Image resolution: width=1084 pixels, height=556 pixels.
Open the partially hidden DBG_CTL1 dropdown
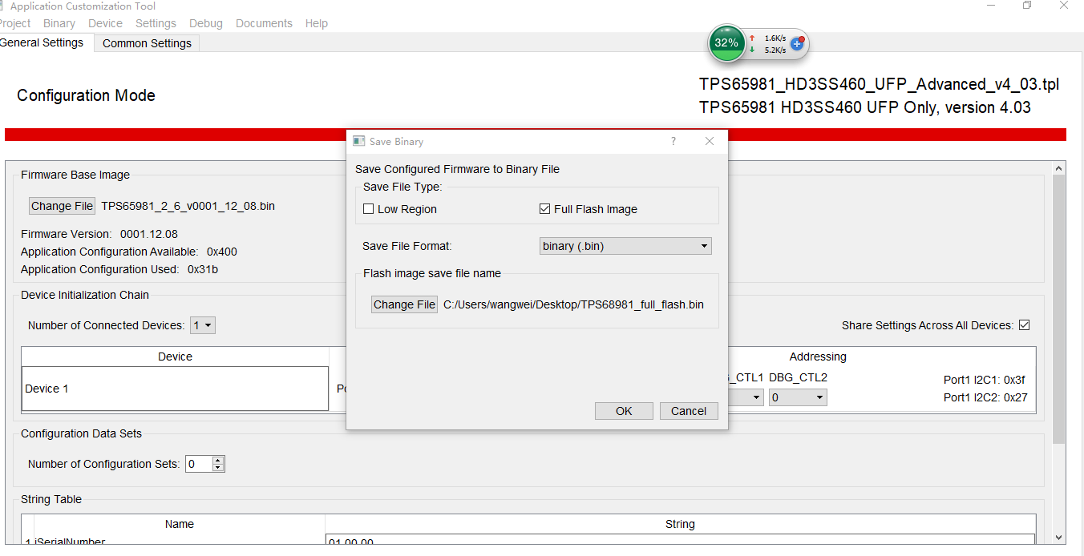(x=746, y=397)
